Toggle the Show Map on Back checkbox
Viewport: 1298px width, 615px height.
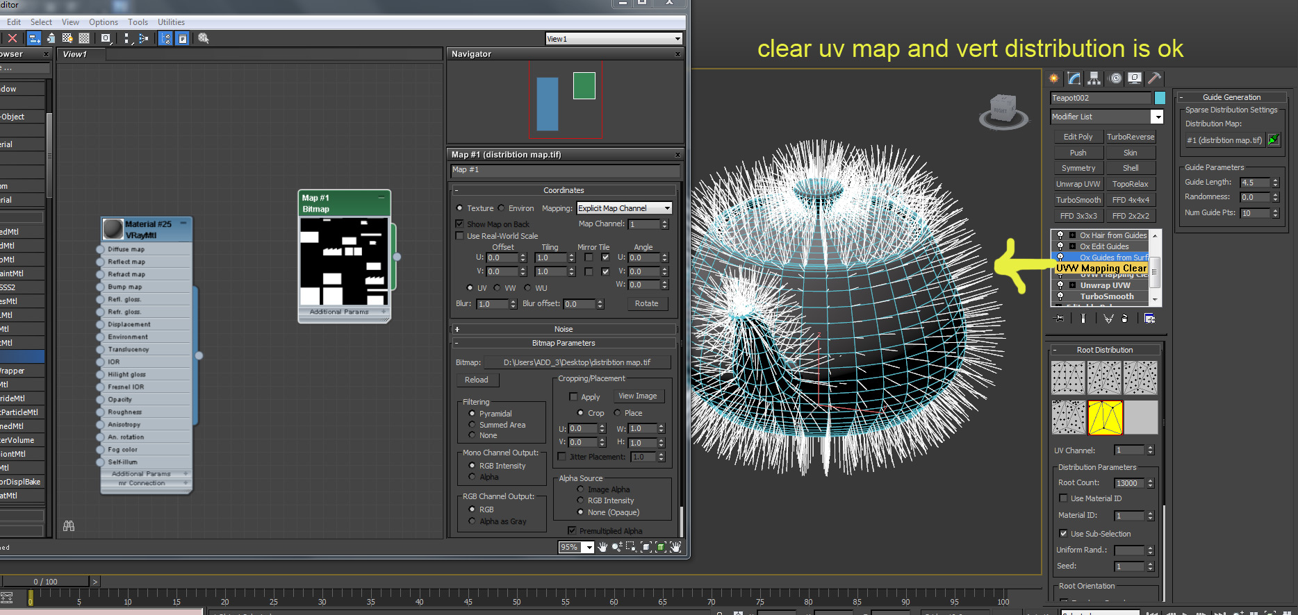459,224
